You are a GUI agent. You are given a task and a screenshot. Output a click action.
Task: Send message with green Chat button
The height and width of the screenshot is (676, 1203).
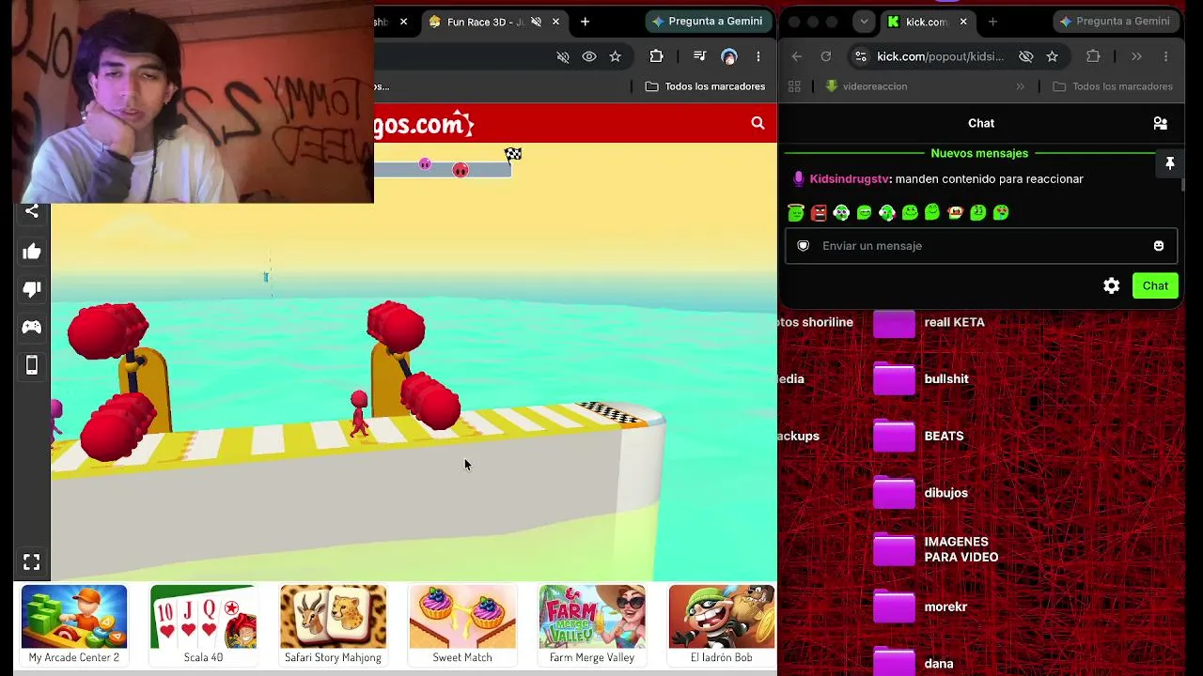point(1155,286)
